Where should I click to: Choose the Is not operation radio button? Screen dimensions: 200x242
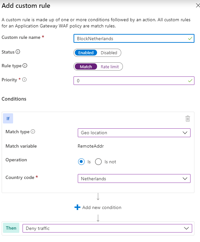pyautogui.click(x=98, y=162)
